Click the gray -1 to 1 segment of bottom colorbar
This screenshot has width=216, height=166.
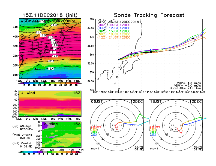(45, 152)
